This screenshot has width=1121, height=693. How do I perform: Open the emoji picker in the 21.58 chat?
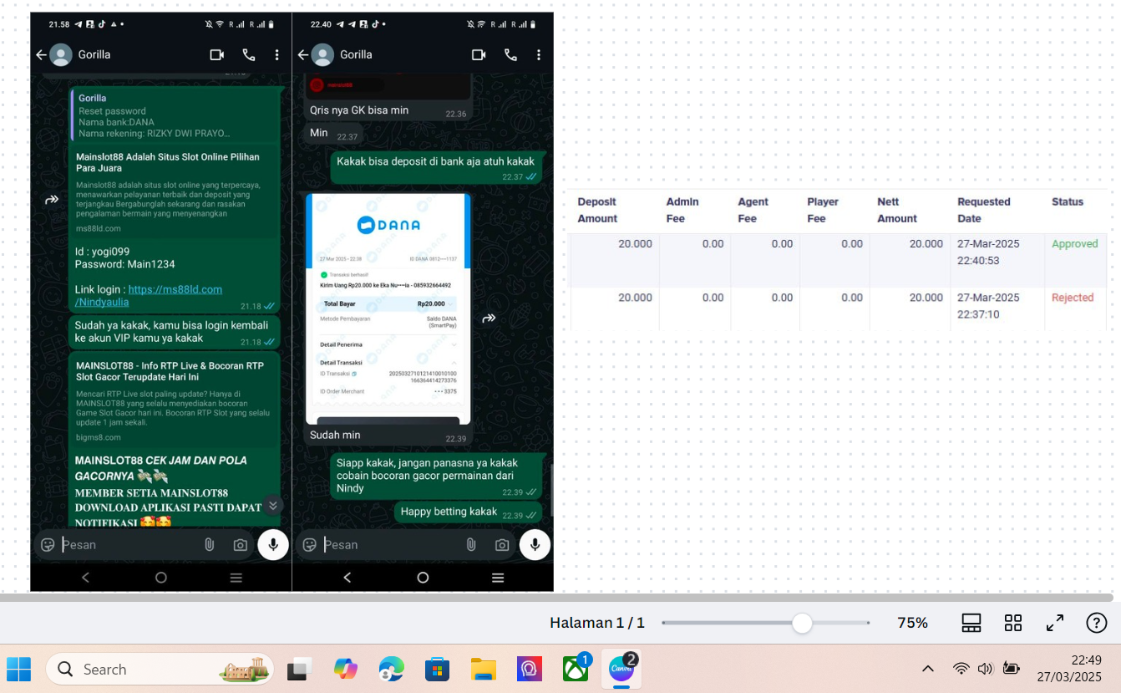[48, 545]
